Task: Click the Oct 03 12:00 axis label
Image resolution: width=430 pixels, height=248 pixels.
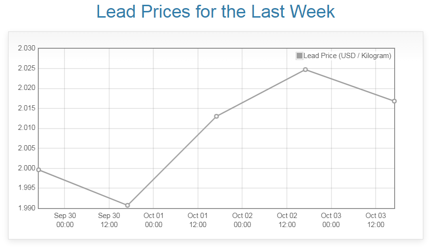Action: [375, 220]
